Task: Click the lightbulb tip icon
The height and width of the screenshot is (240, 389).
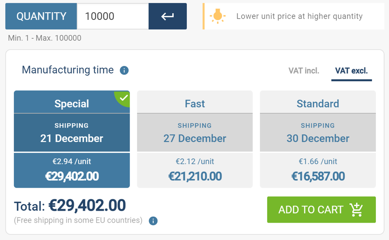Action: click(x=218, y=16)
